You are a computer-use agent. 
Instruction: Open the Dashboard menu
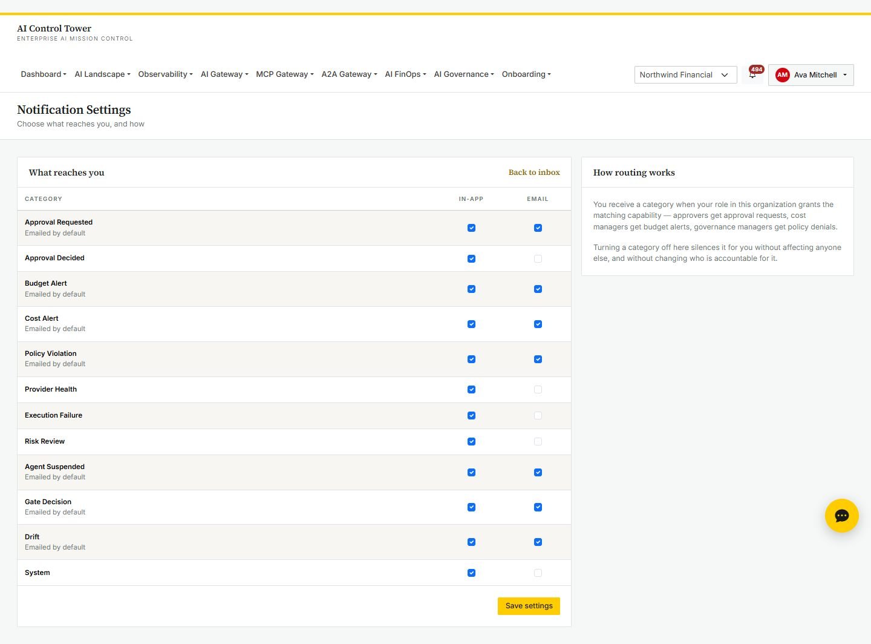44,74
